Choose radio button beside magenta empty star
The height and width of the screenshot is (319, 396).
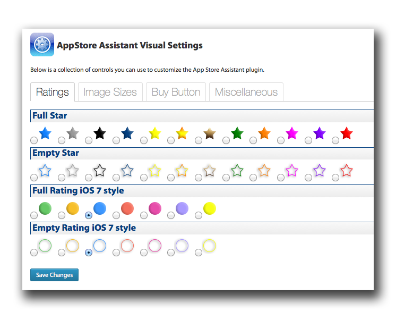pyautogui.click(x=281, y=178)
